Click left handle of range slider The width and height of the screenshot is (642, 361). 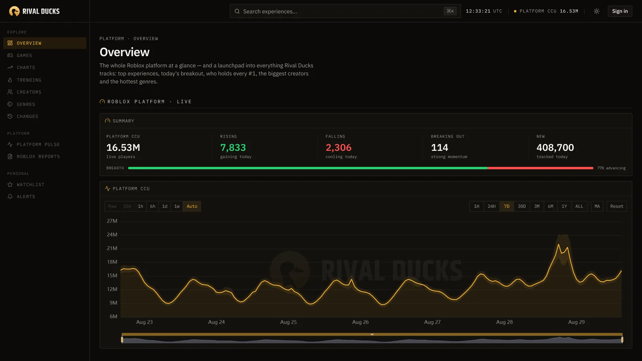click(x=122, y=340)
